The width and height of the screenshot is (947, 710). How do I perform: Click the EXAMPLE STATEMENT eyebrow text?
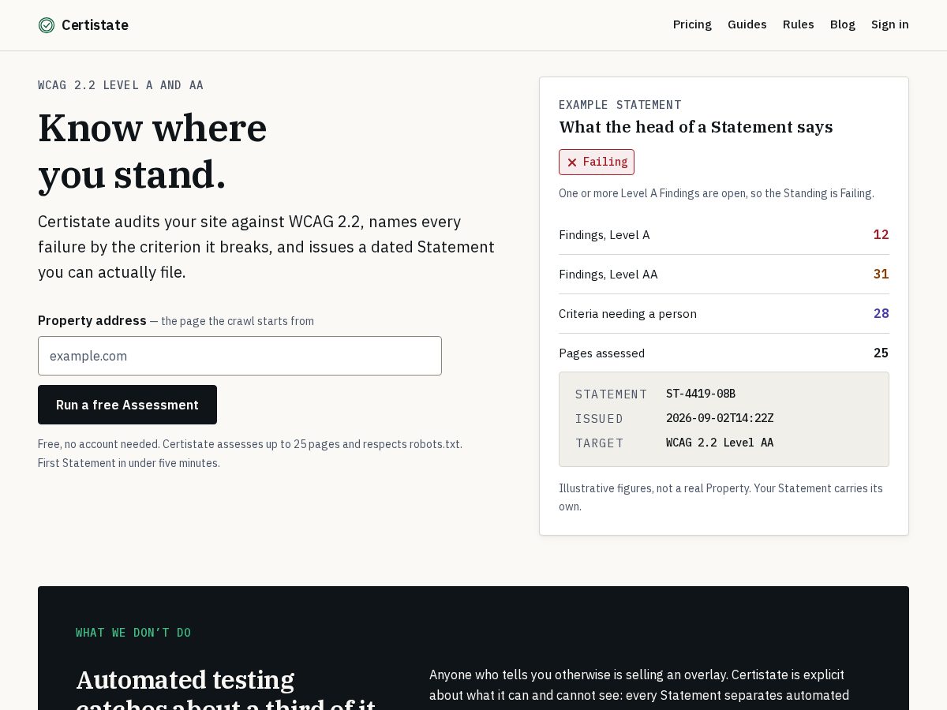620,105
